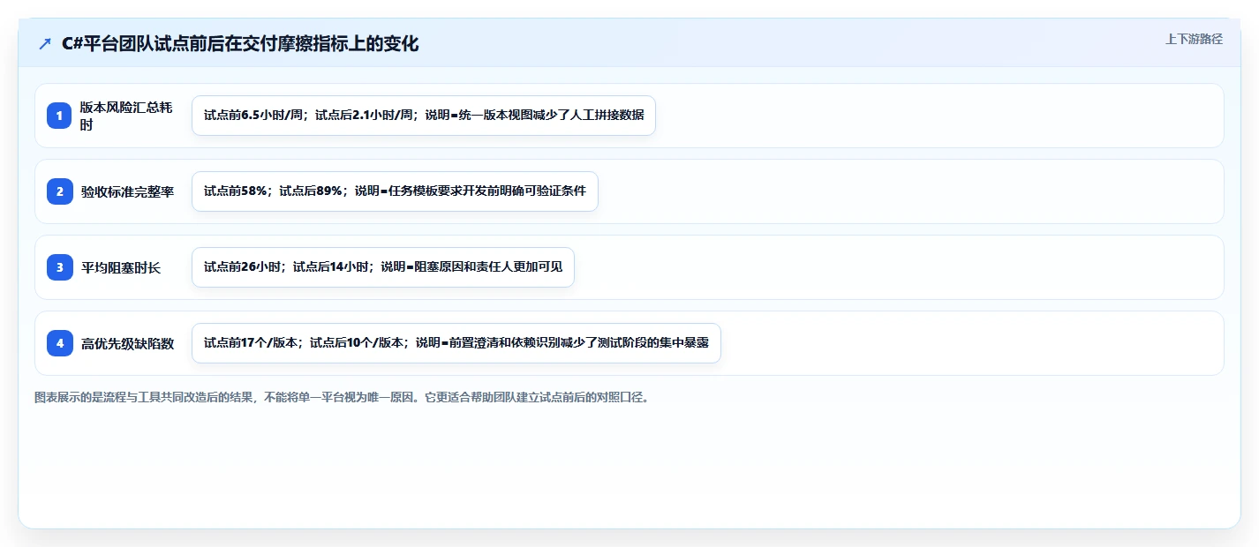Click the arrow icon beside the title
The height and width of the screenshot is (547, 1259).
pos(45,43)
